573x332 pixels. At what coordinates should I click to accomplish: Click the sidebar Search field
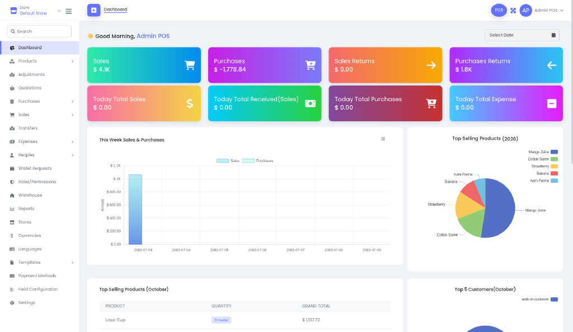40,31
